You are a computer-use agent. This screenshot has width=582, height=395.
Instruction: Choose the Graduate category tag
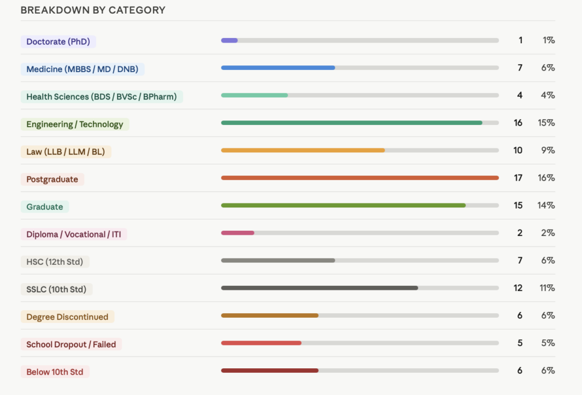point(44,207)
